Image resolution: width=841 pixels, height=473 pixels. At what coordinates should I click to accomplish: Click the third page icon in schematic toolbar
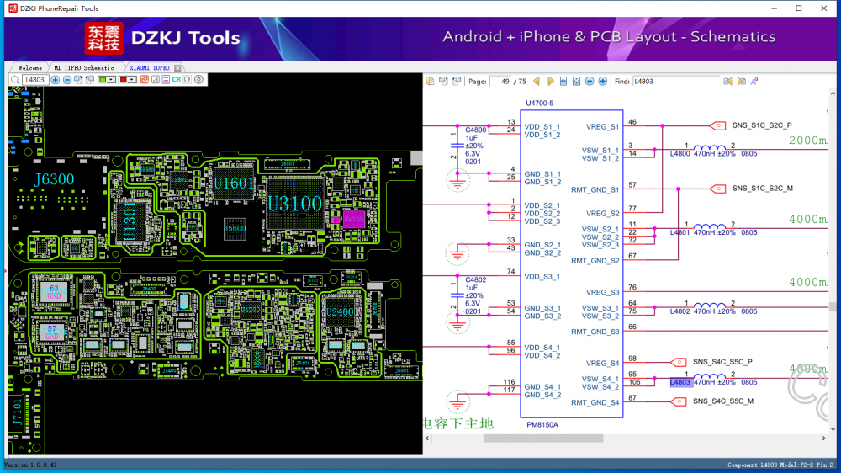click(x=457, y=81)
